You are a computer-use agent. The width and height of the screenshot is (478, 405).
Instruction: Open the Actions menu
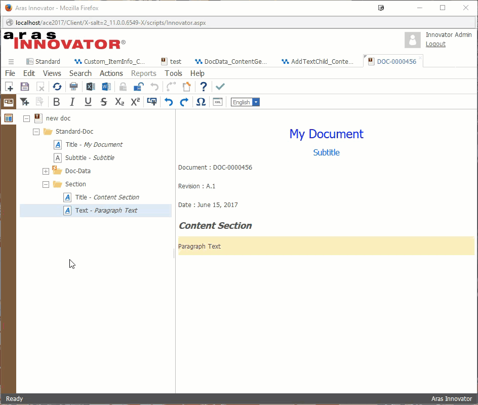coord(111,73)
